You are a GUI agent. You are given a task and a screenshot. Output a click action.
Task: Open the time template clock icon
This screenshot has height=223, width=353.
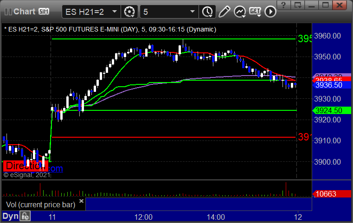[x=207, y=12]
